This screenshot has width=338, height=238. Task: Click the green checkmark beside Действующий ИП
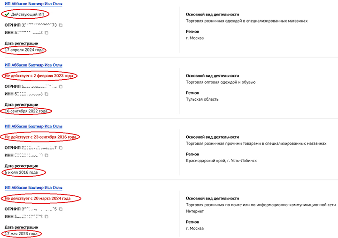click(x=7, y=15)
